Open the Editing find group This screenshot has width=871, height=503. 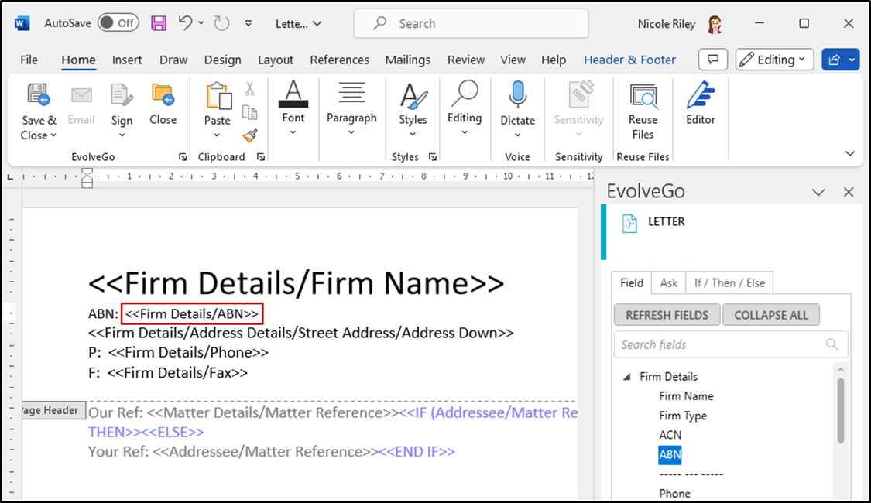coord(465,108)
